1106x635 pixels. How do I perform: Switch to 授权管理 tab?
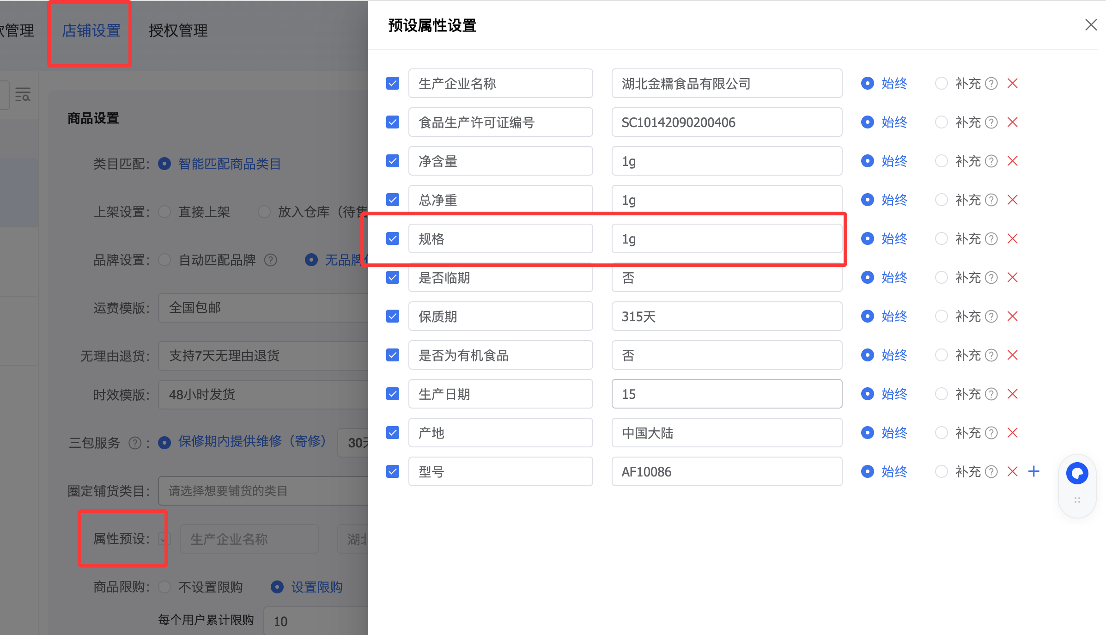tap(178, 31)
